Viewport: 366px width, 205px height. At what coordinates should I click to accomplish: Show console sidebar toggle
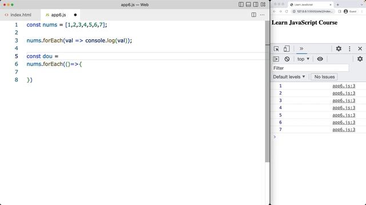276,59
